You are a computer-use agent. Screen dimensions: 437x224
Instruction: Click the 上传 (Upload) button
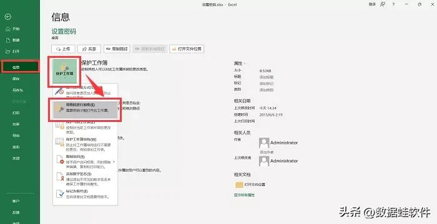[63, 49]
